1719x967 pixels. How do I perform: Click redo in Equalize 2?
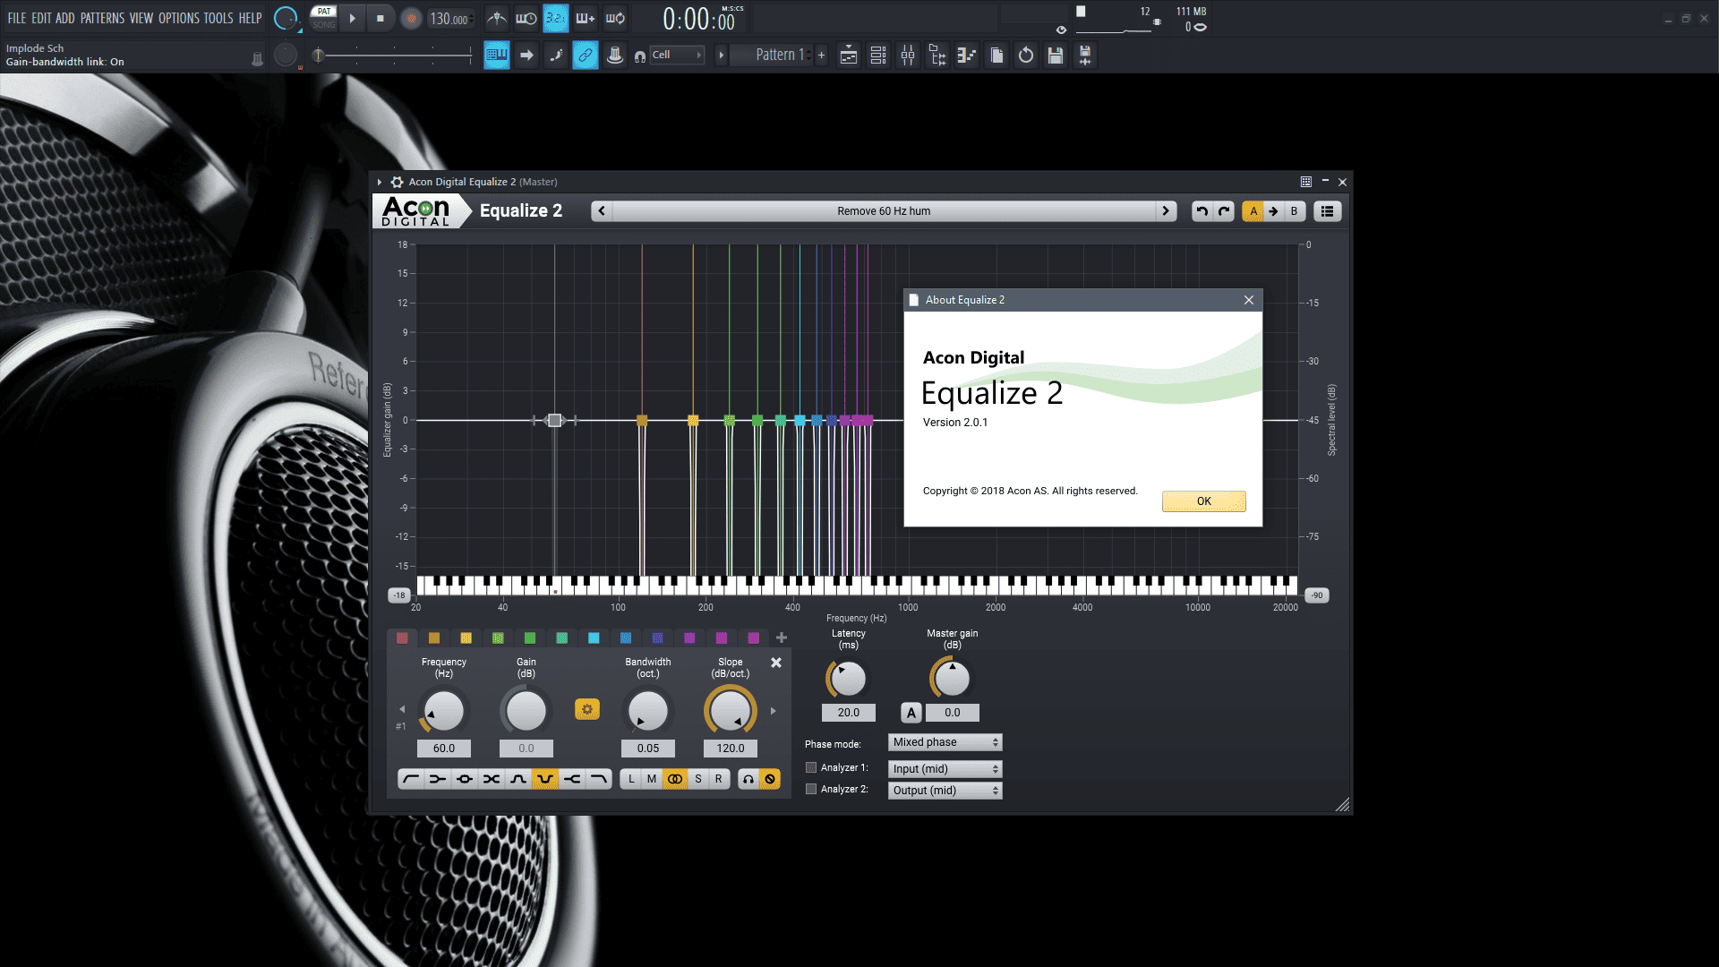(x=1224, y=211)
